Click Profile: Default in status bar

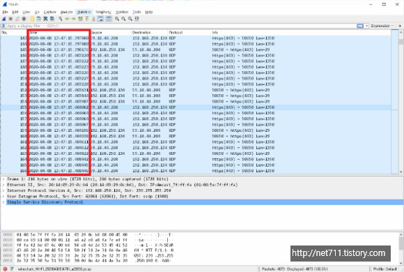(x=385, y=269)
